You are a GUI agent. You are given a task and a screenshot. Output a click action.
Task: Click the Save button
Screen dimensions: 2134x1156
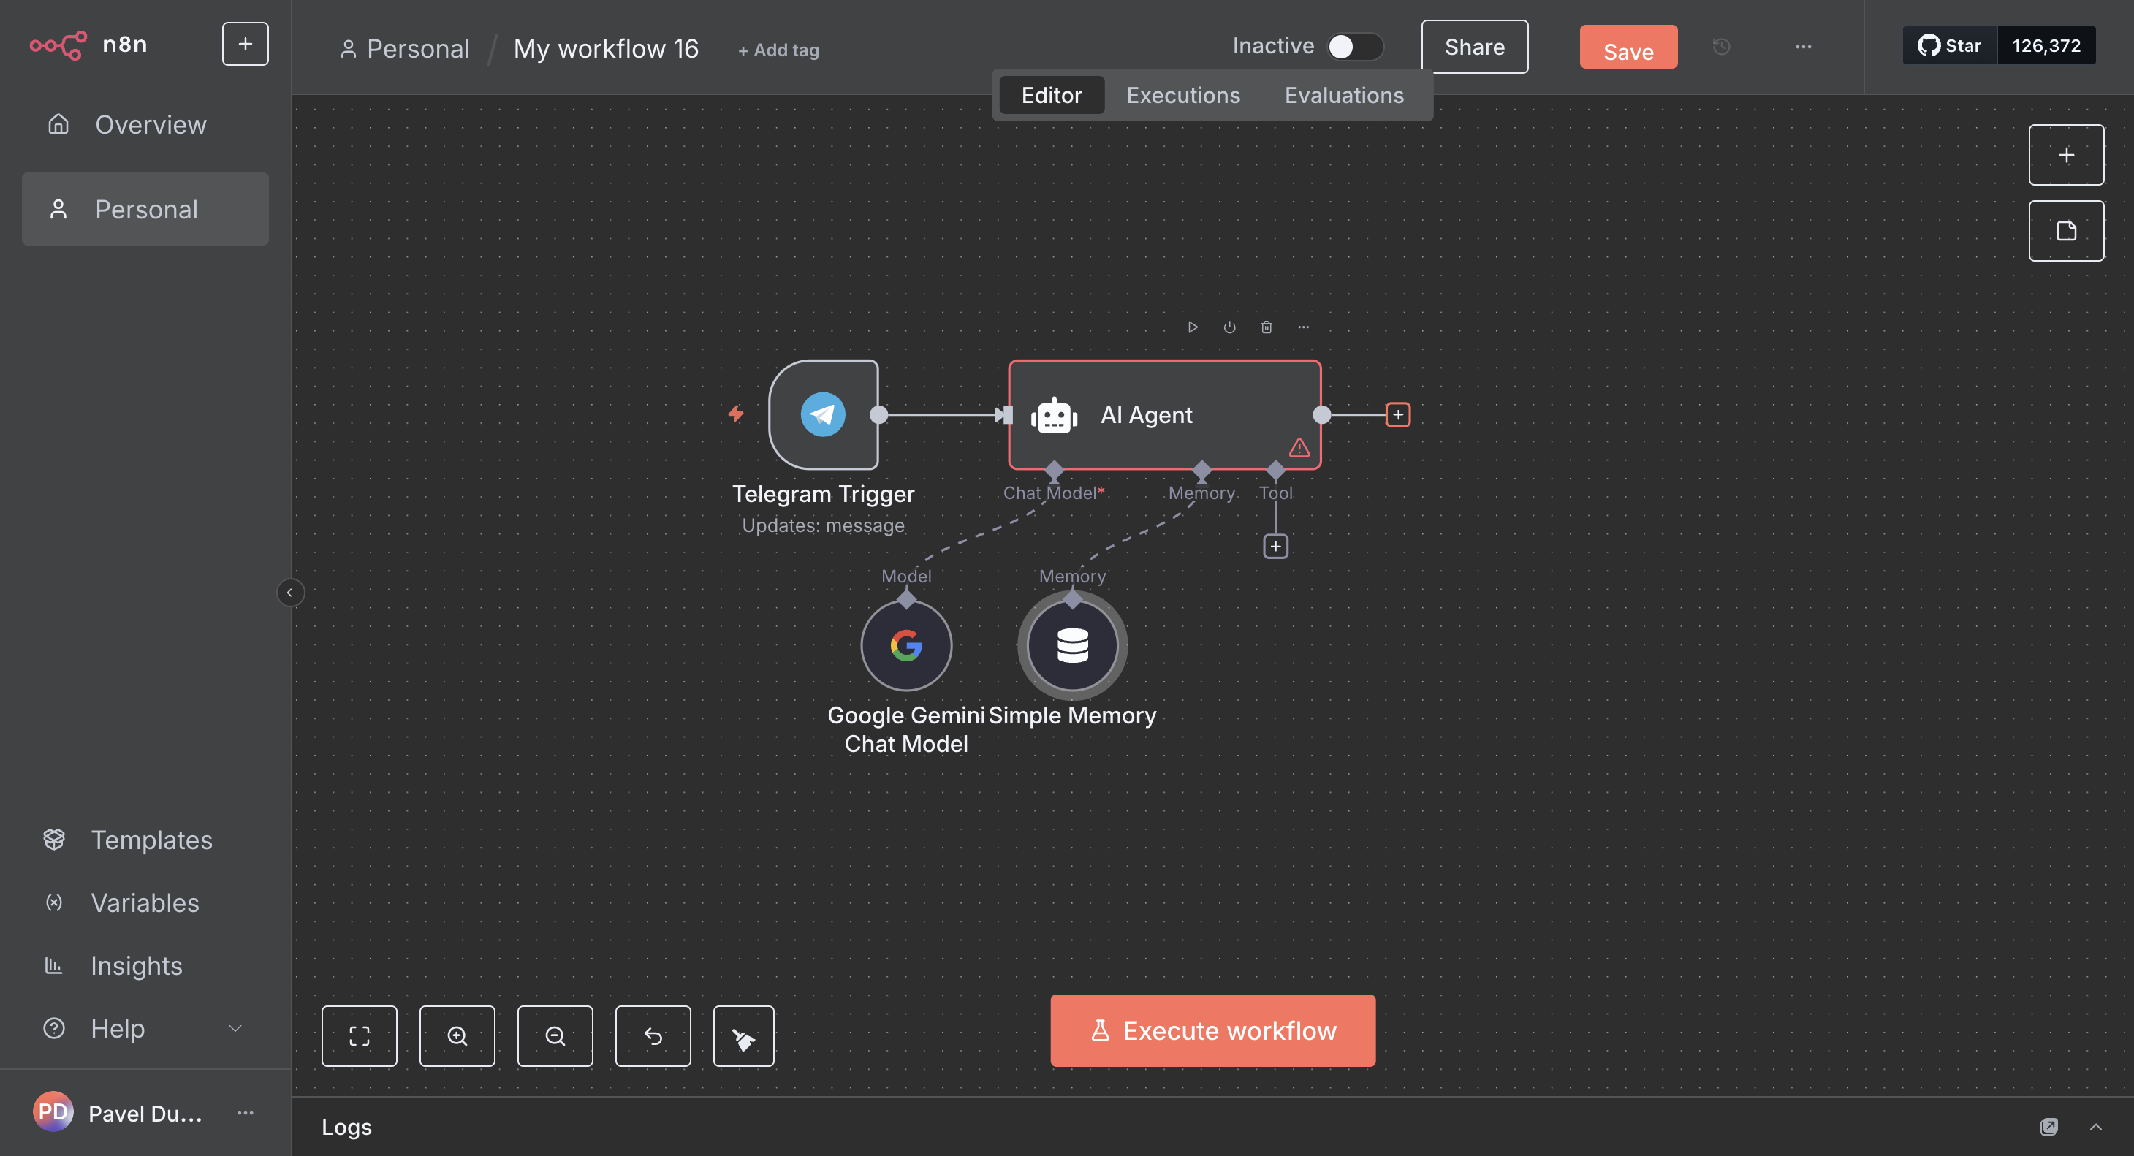click(1627, 47)
